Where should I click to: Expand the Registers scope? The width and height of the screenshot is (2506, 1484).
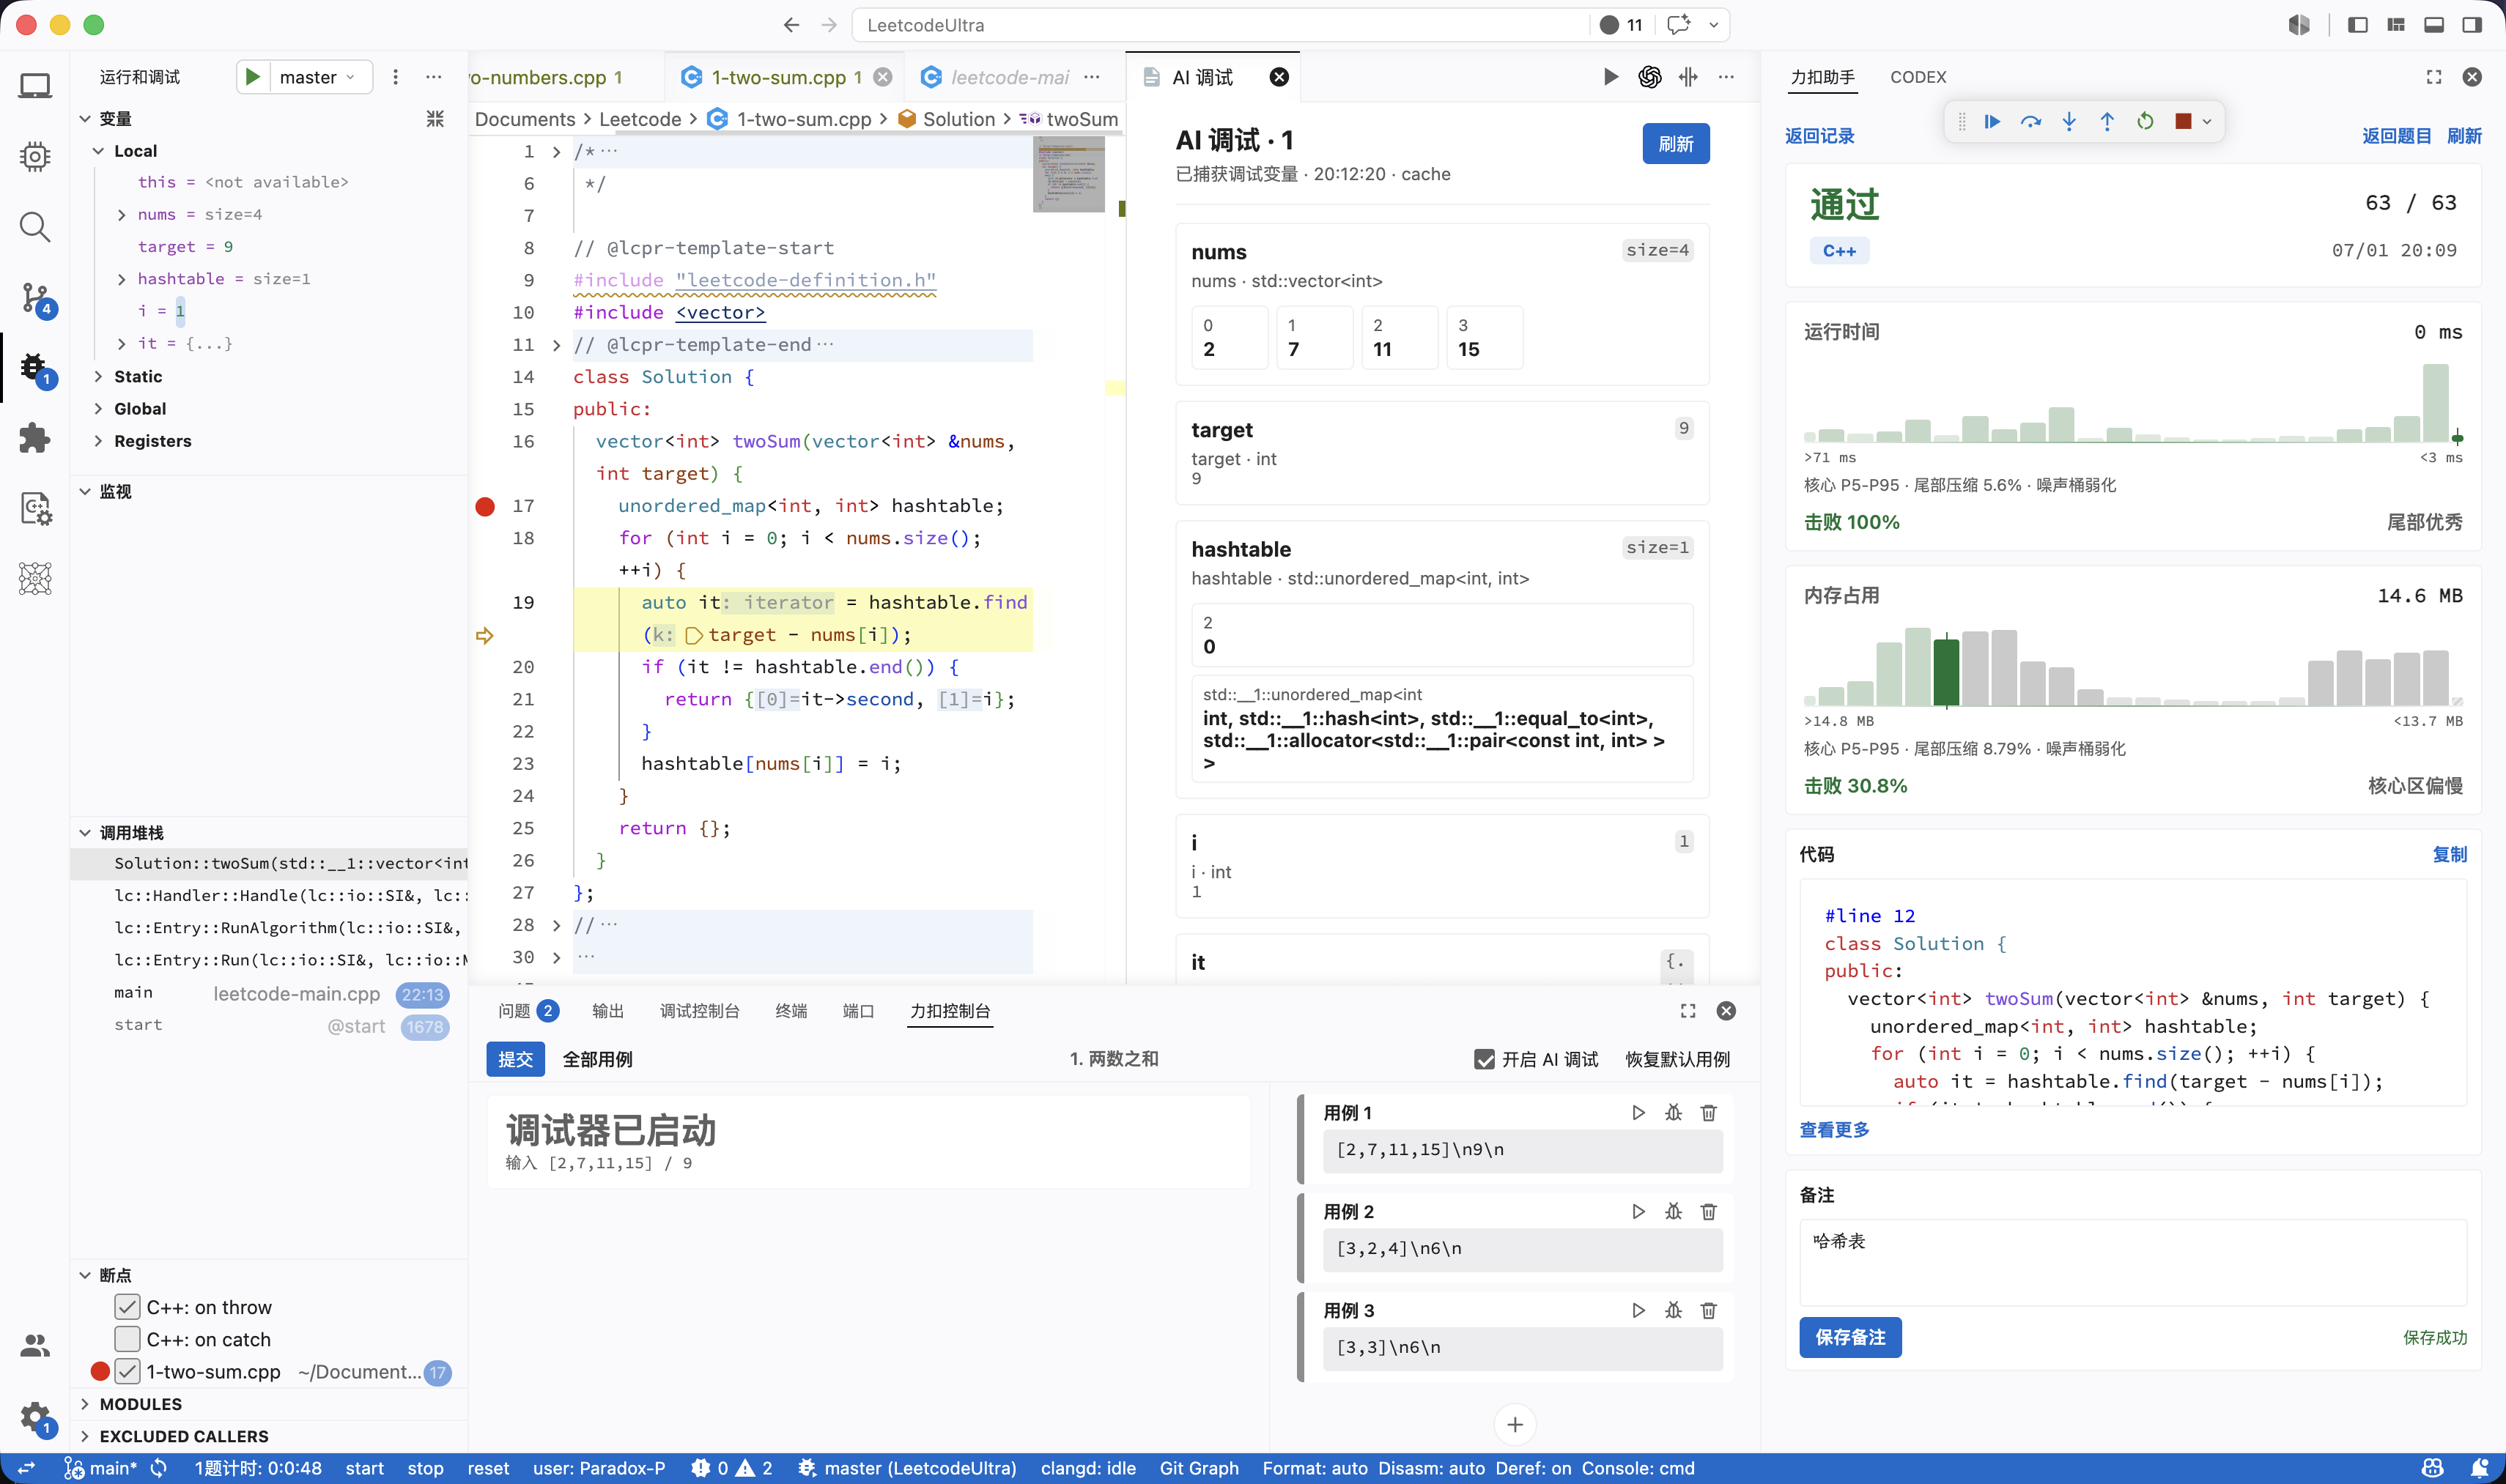pos(98,441)
